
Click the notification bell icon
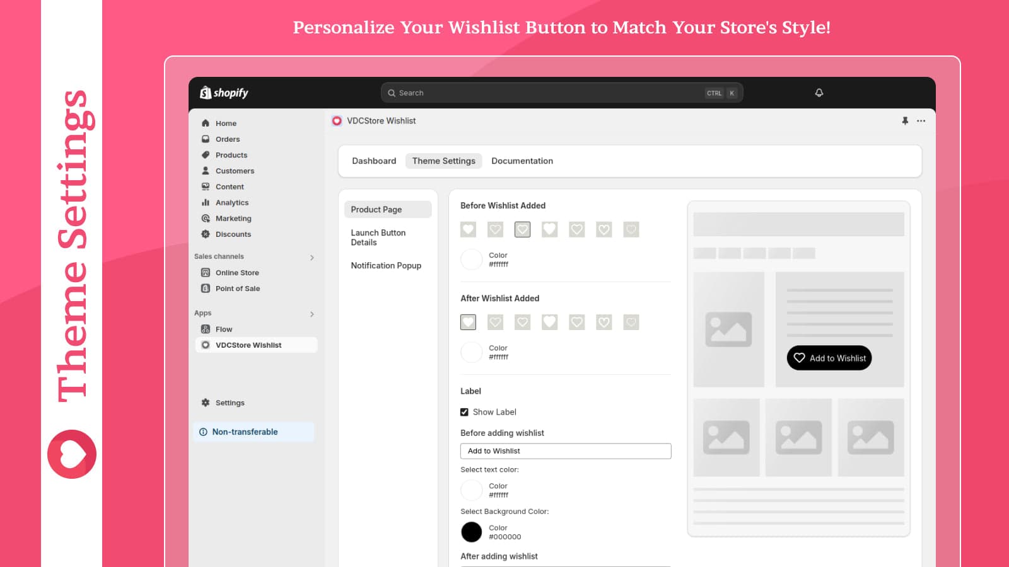coord(819,93)
